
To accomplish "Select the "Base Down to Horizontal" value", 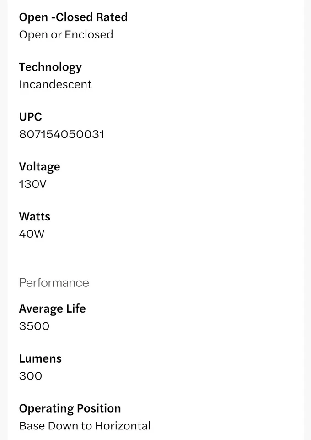I will [85, 426].
